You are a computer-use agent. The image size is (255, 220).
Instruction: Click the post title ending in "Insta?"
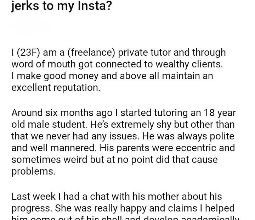[62, 6]
